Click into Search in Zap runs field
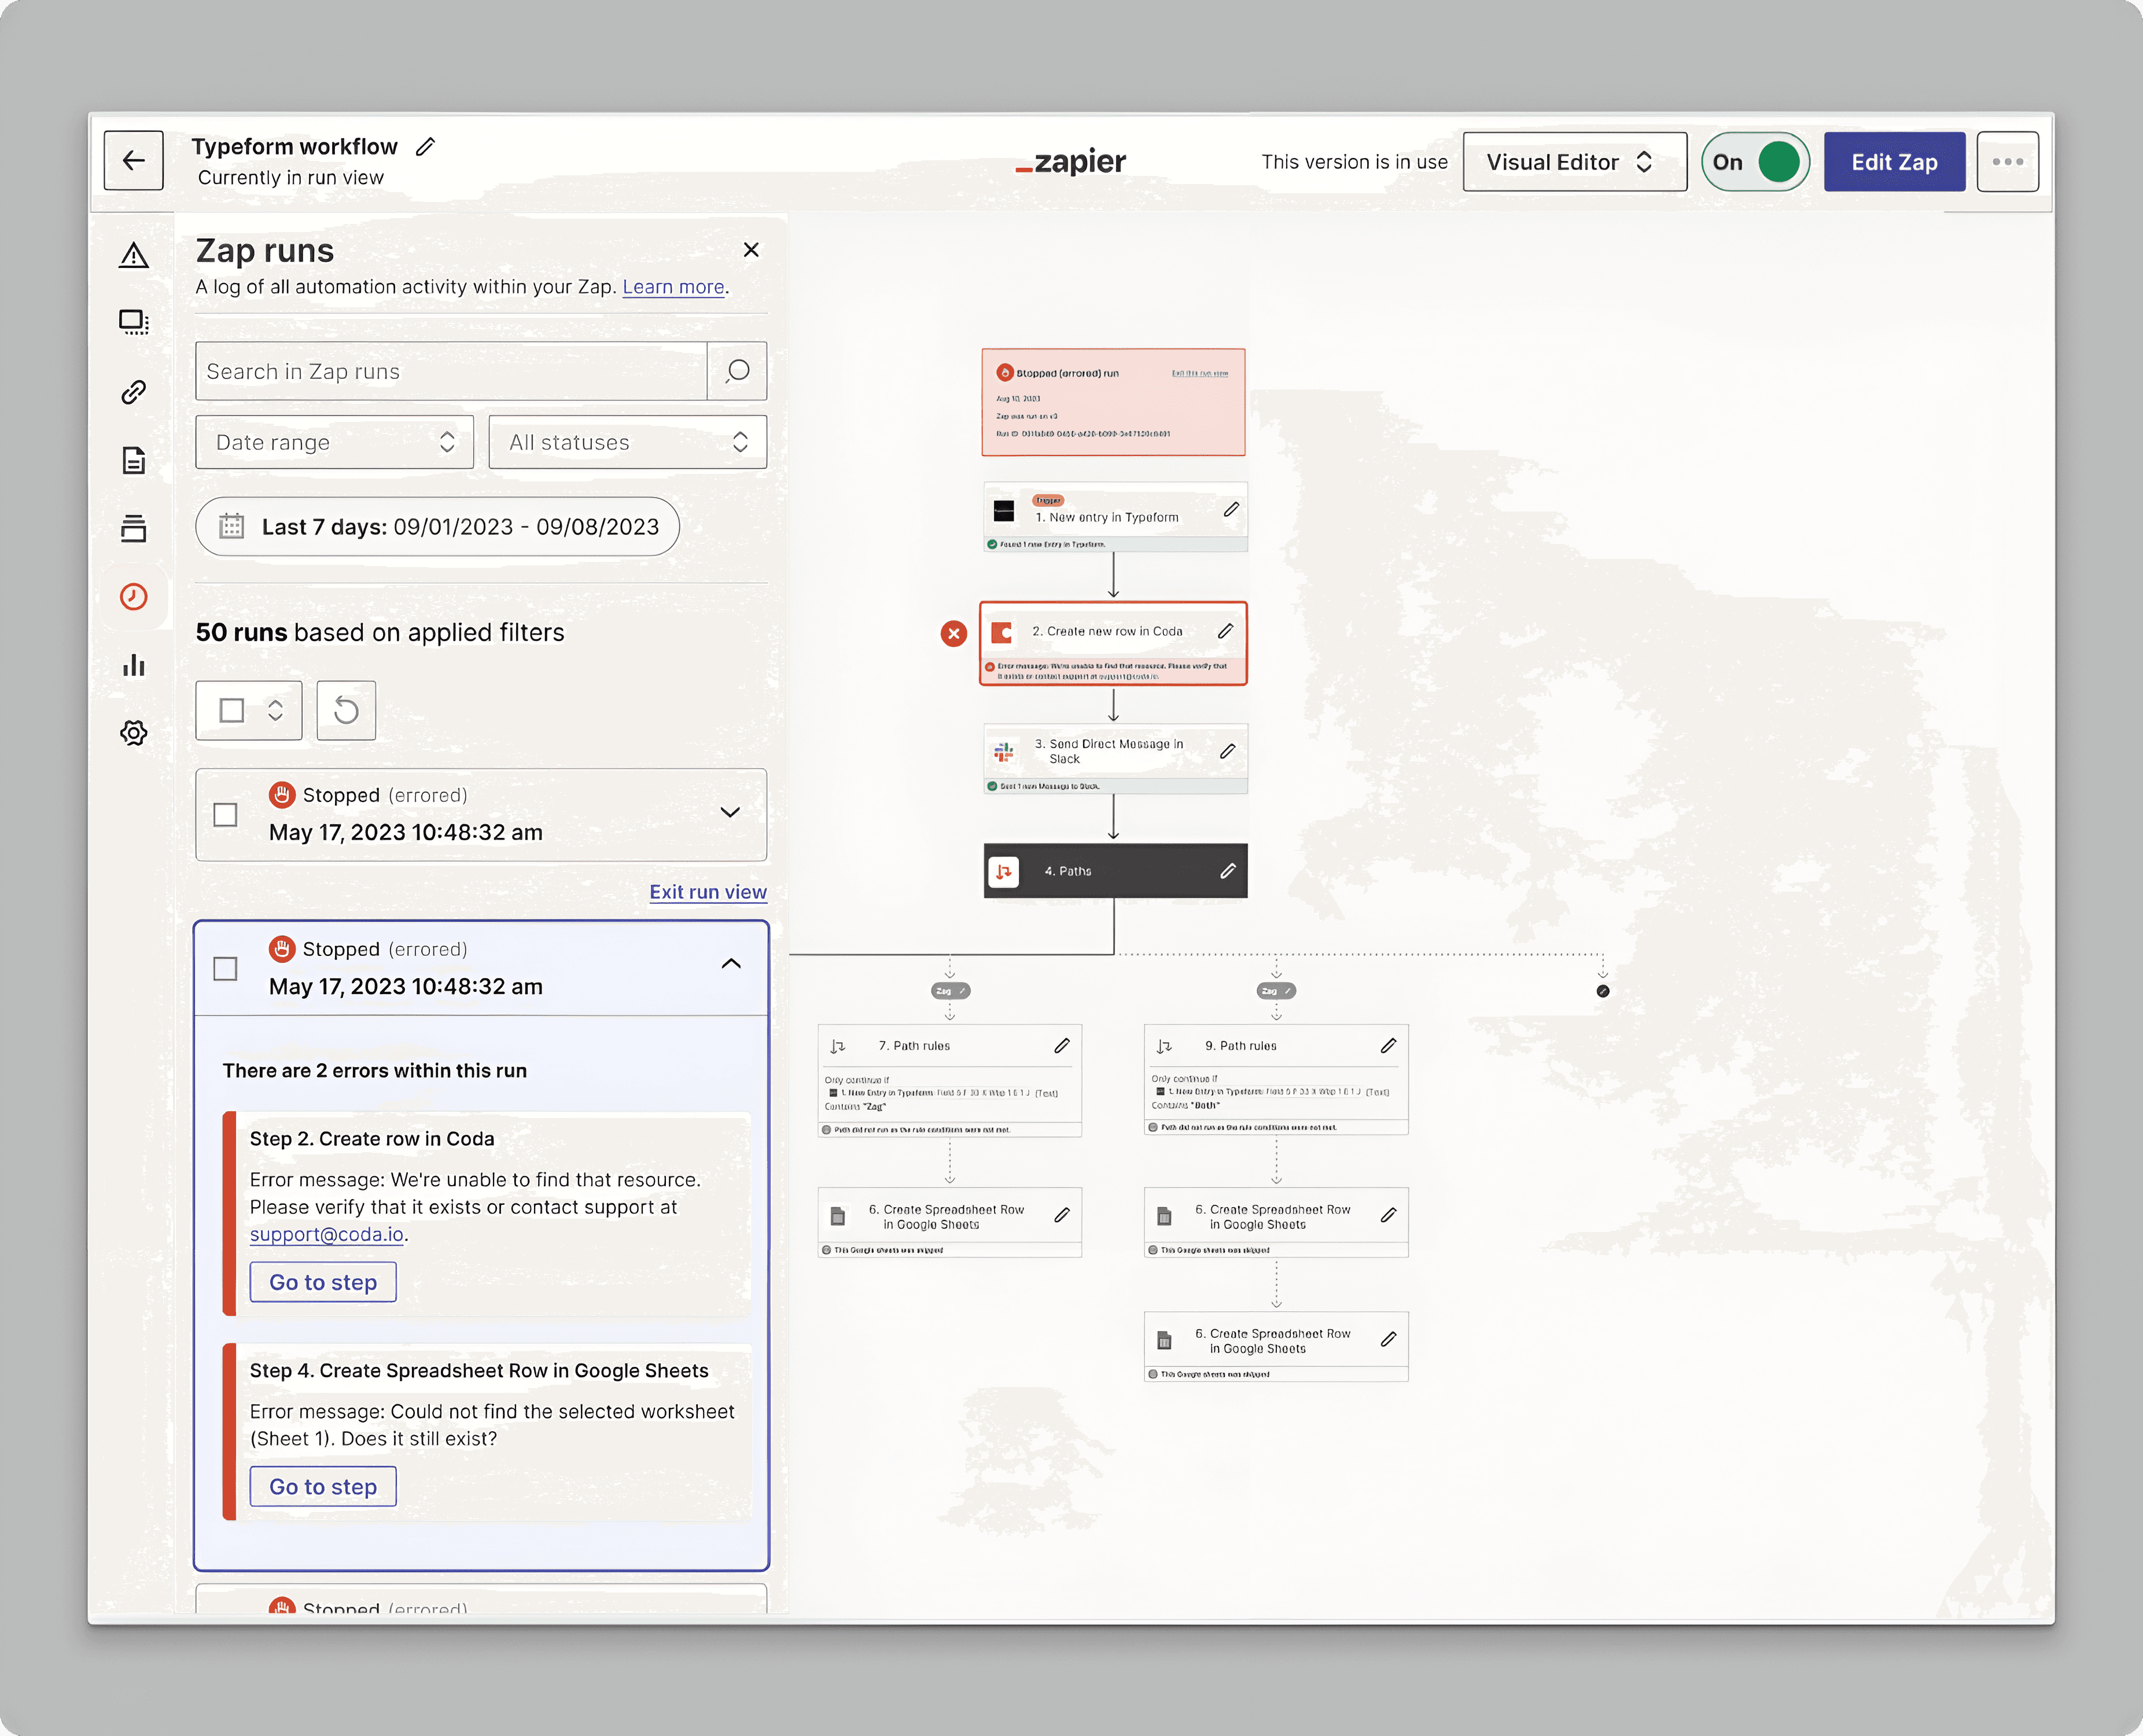This screenshot has height=1736, width=2143. coord(451,371)
